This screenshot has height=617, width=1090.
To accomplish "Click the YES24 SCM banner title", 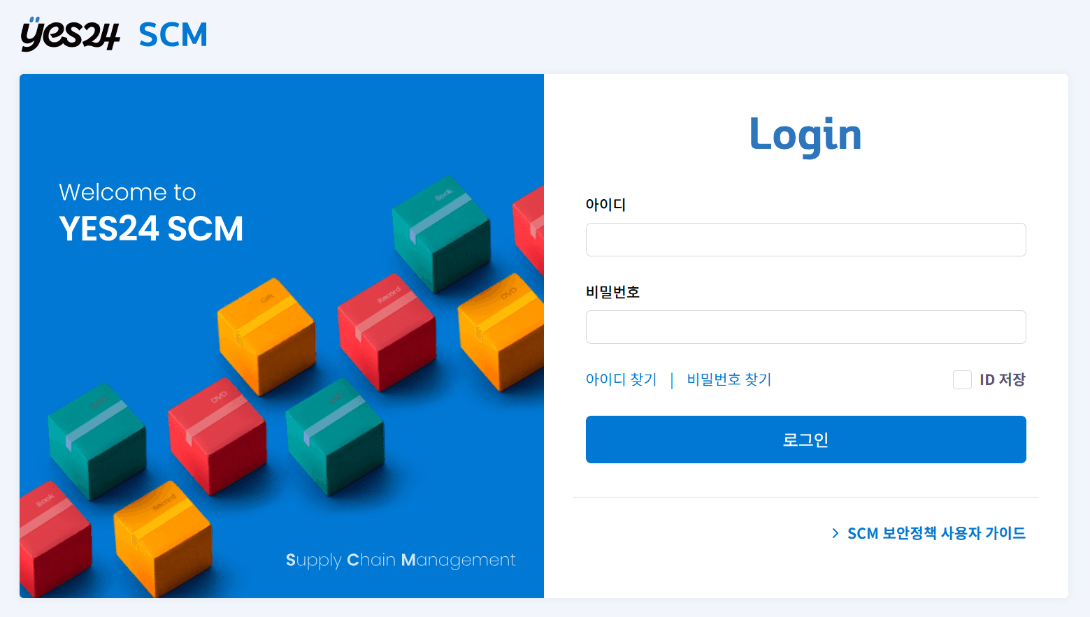I will point(151,228).
